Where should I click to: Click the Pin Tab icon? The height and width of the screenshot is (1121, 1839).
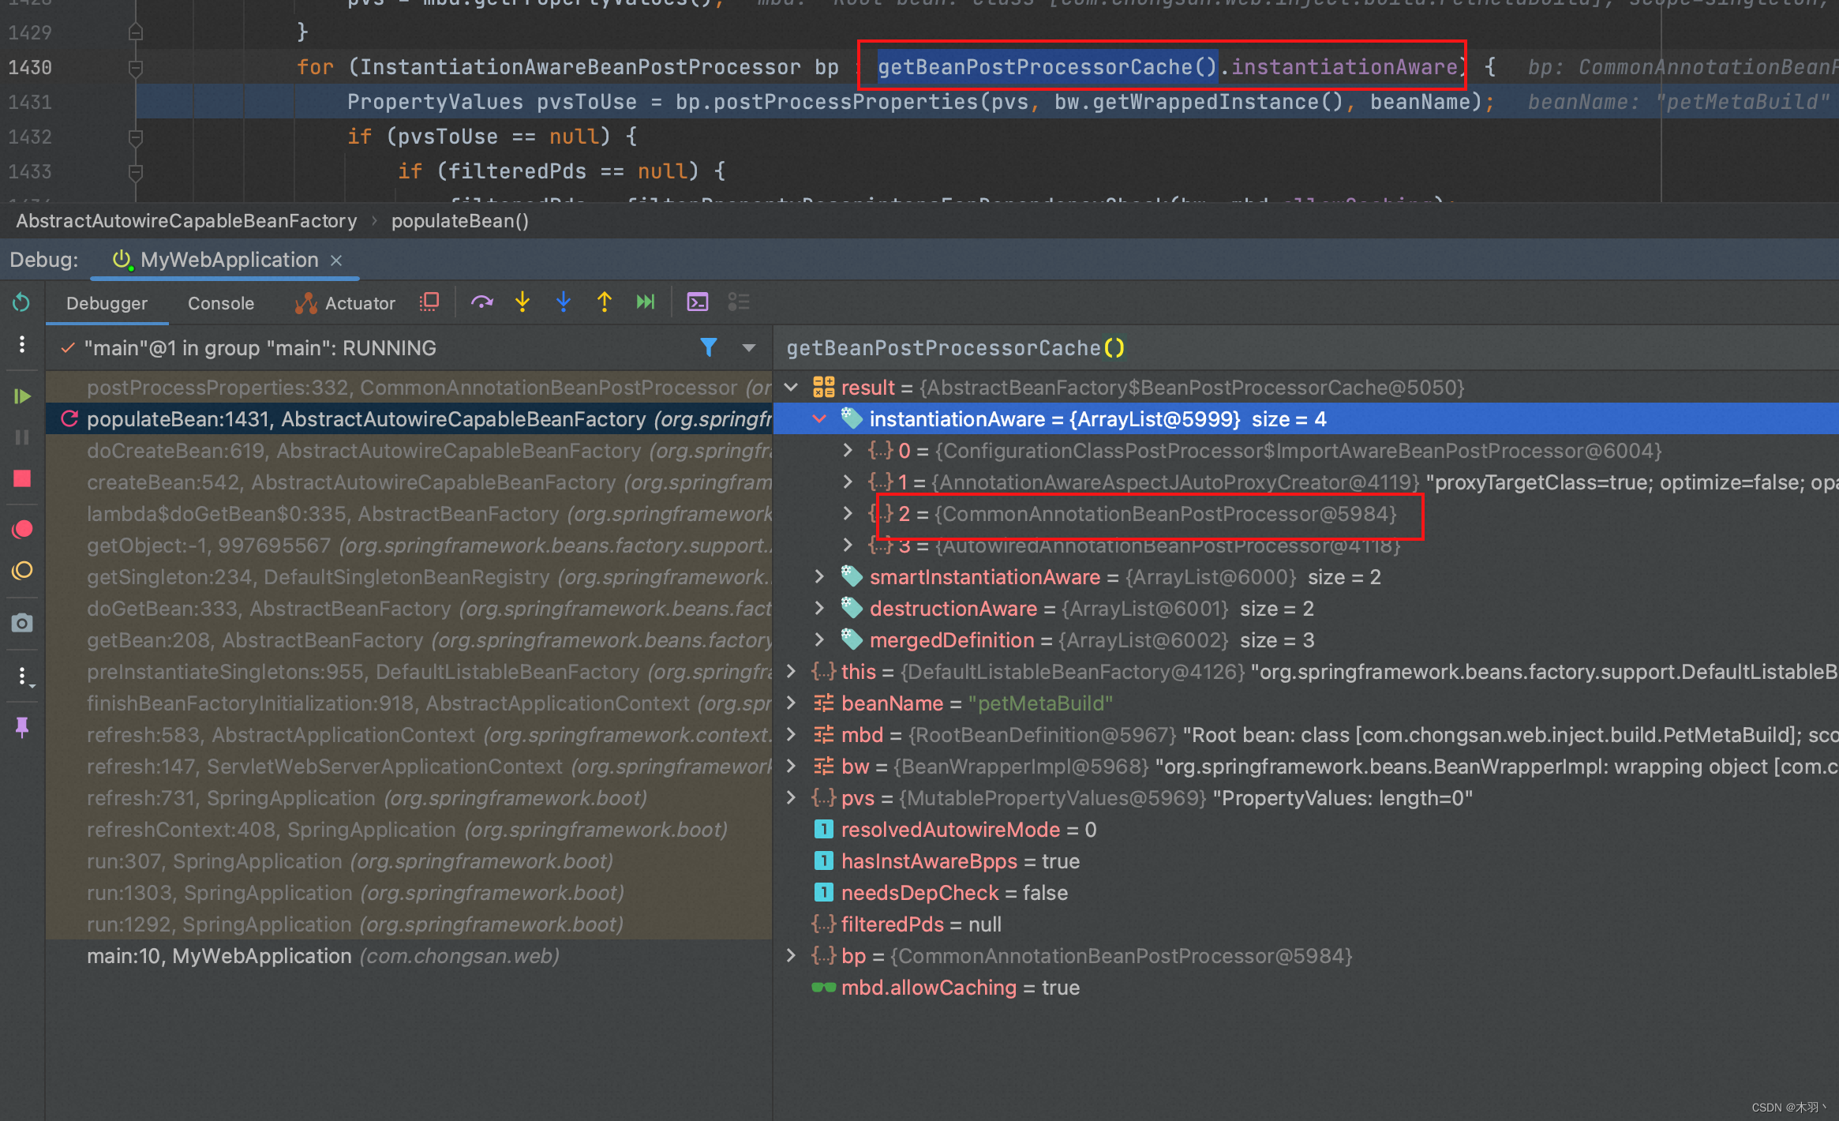(22, 727)
